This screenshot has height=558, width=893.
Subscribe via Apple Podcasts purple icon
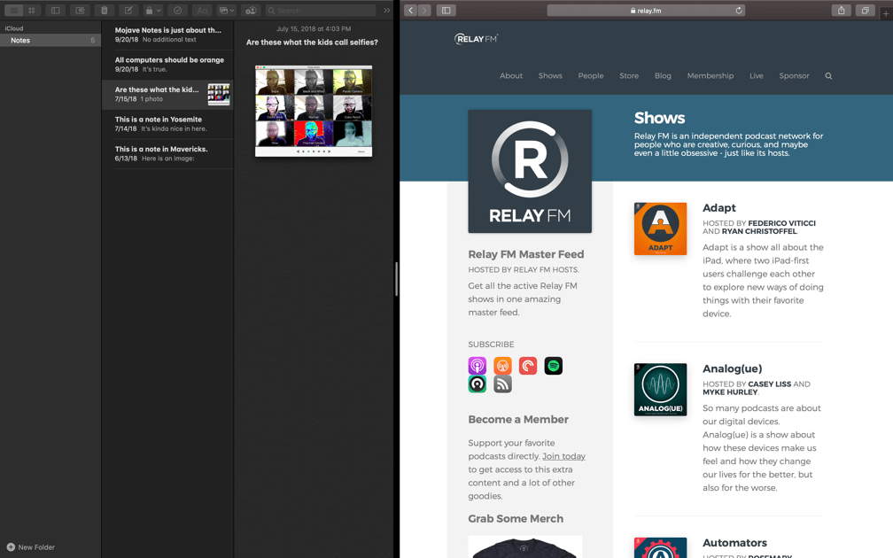pos(478,366)
